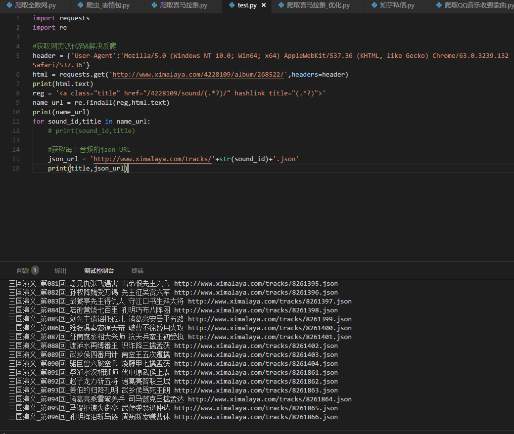
Task: Open console link tracks/8261404.json
Action: (256, 364)
